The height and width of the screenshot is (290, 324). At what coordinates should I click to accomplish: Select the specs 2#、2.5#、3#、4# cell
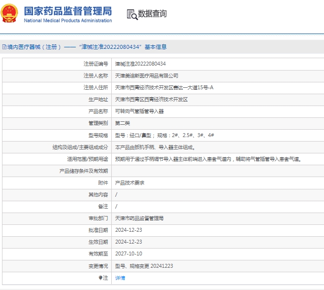(164, 135)
